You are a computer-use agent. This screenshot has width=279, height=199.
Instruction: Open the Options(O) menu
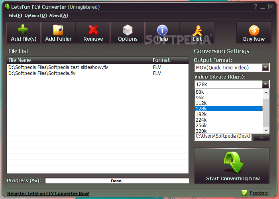pos(35,16)
